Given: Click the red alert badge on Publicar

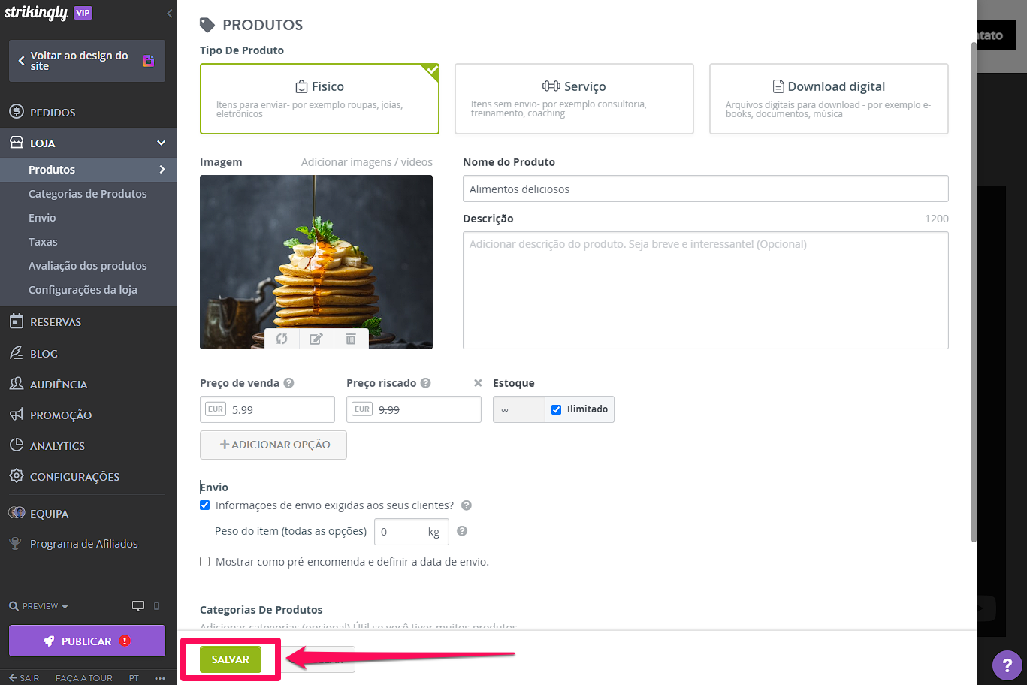Looking at the screenshot, I should tap(125, 641).
